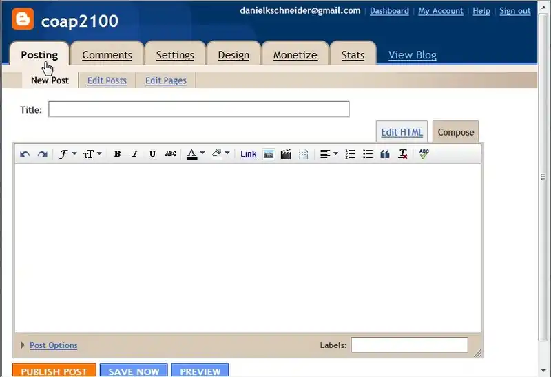Open the text color picker
Screen dimensions: 551x377
pos(196,154)
